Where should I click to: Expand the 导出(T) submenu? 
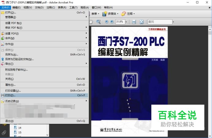point(44,64)
